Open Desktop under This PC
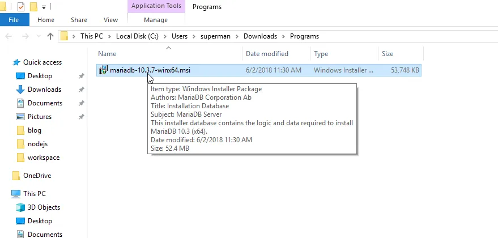Screen dimensions: 498x238 pos(40,221)
